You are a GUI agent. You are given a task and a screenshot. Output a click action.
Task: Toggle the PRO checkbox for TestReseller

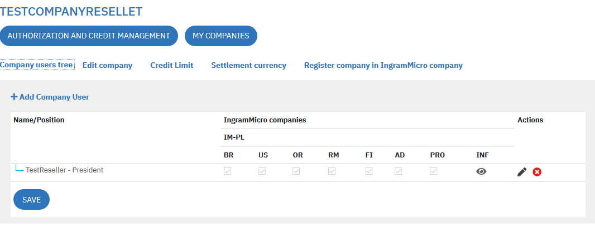[434, 171]
